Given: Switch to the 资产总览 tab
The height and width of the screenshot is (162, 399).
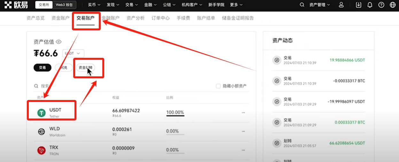Looking at the screenshot, I should click(x=35, y=18).
